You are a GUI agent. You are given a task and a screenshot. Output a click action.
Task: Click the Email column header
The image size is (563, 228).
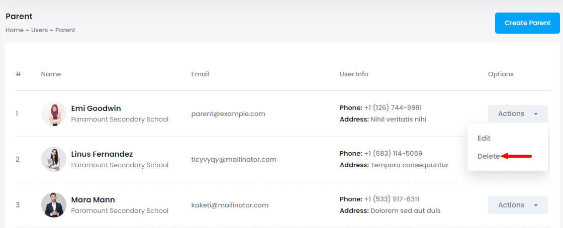tap(200, 74)
